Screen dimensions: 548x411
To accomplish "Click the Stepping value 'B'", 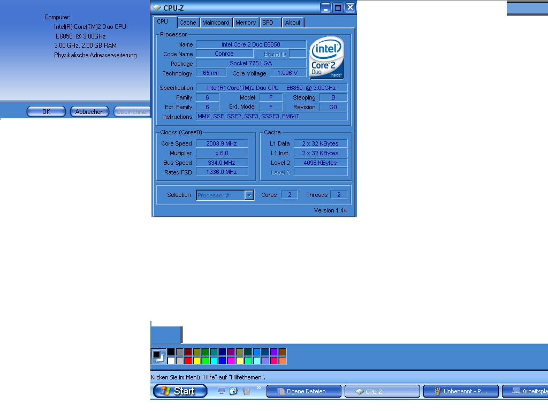I will click(x=333, y=97).
